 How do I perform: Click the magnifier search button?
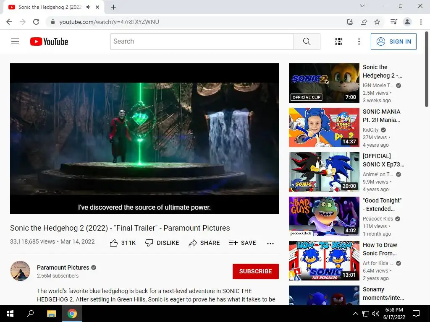307,42
